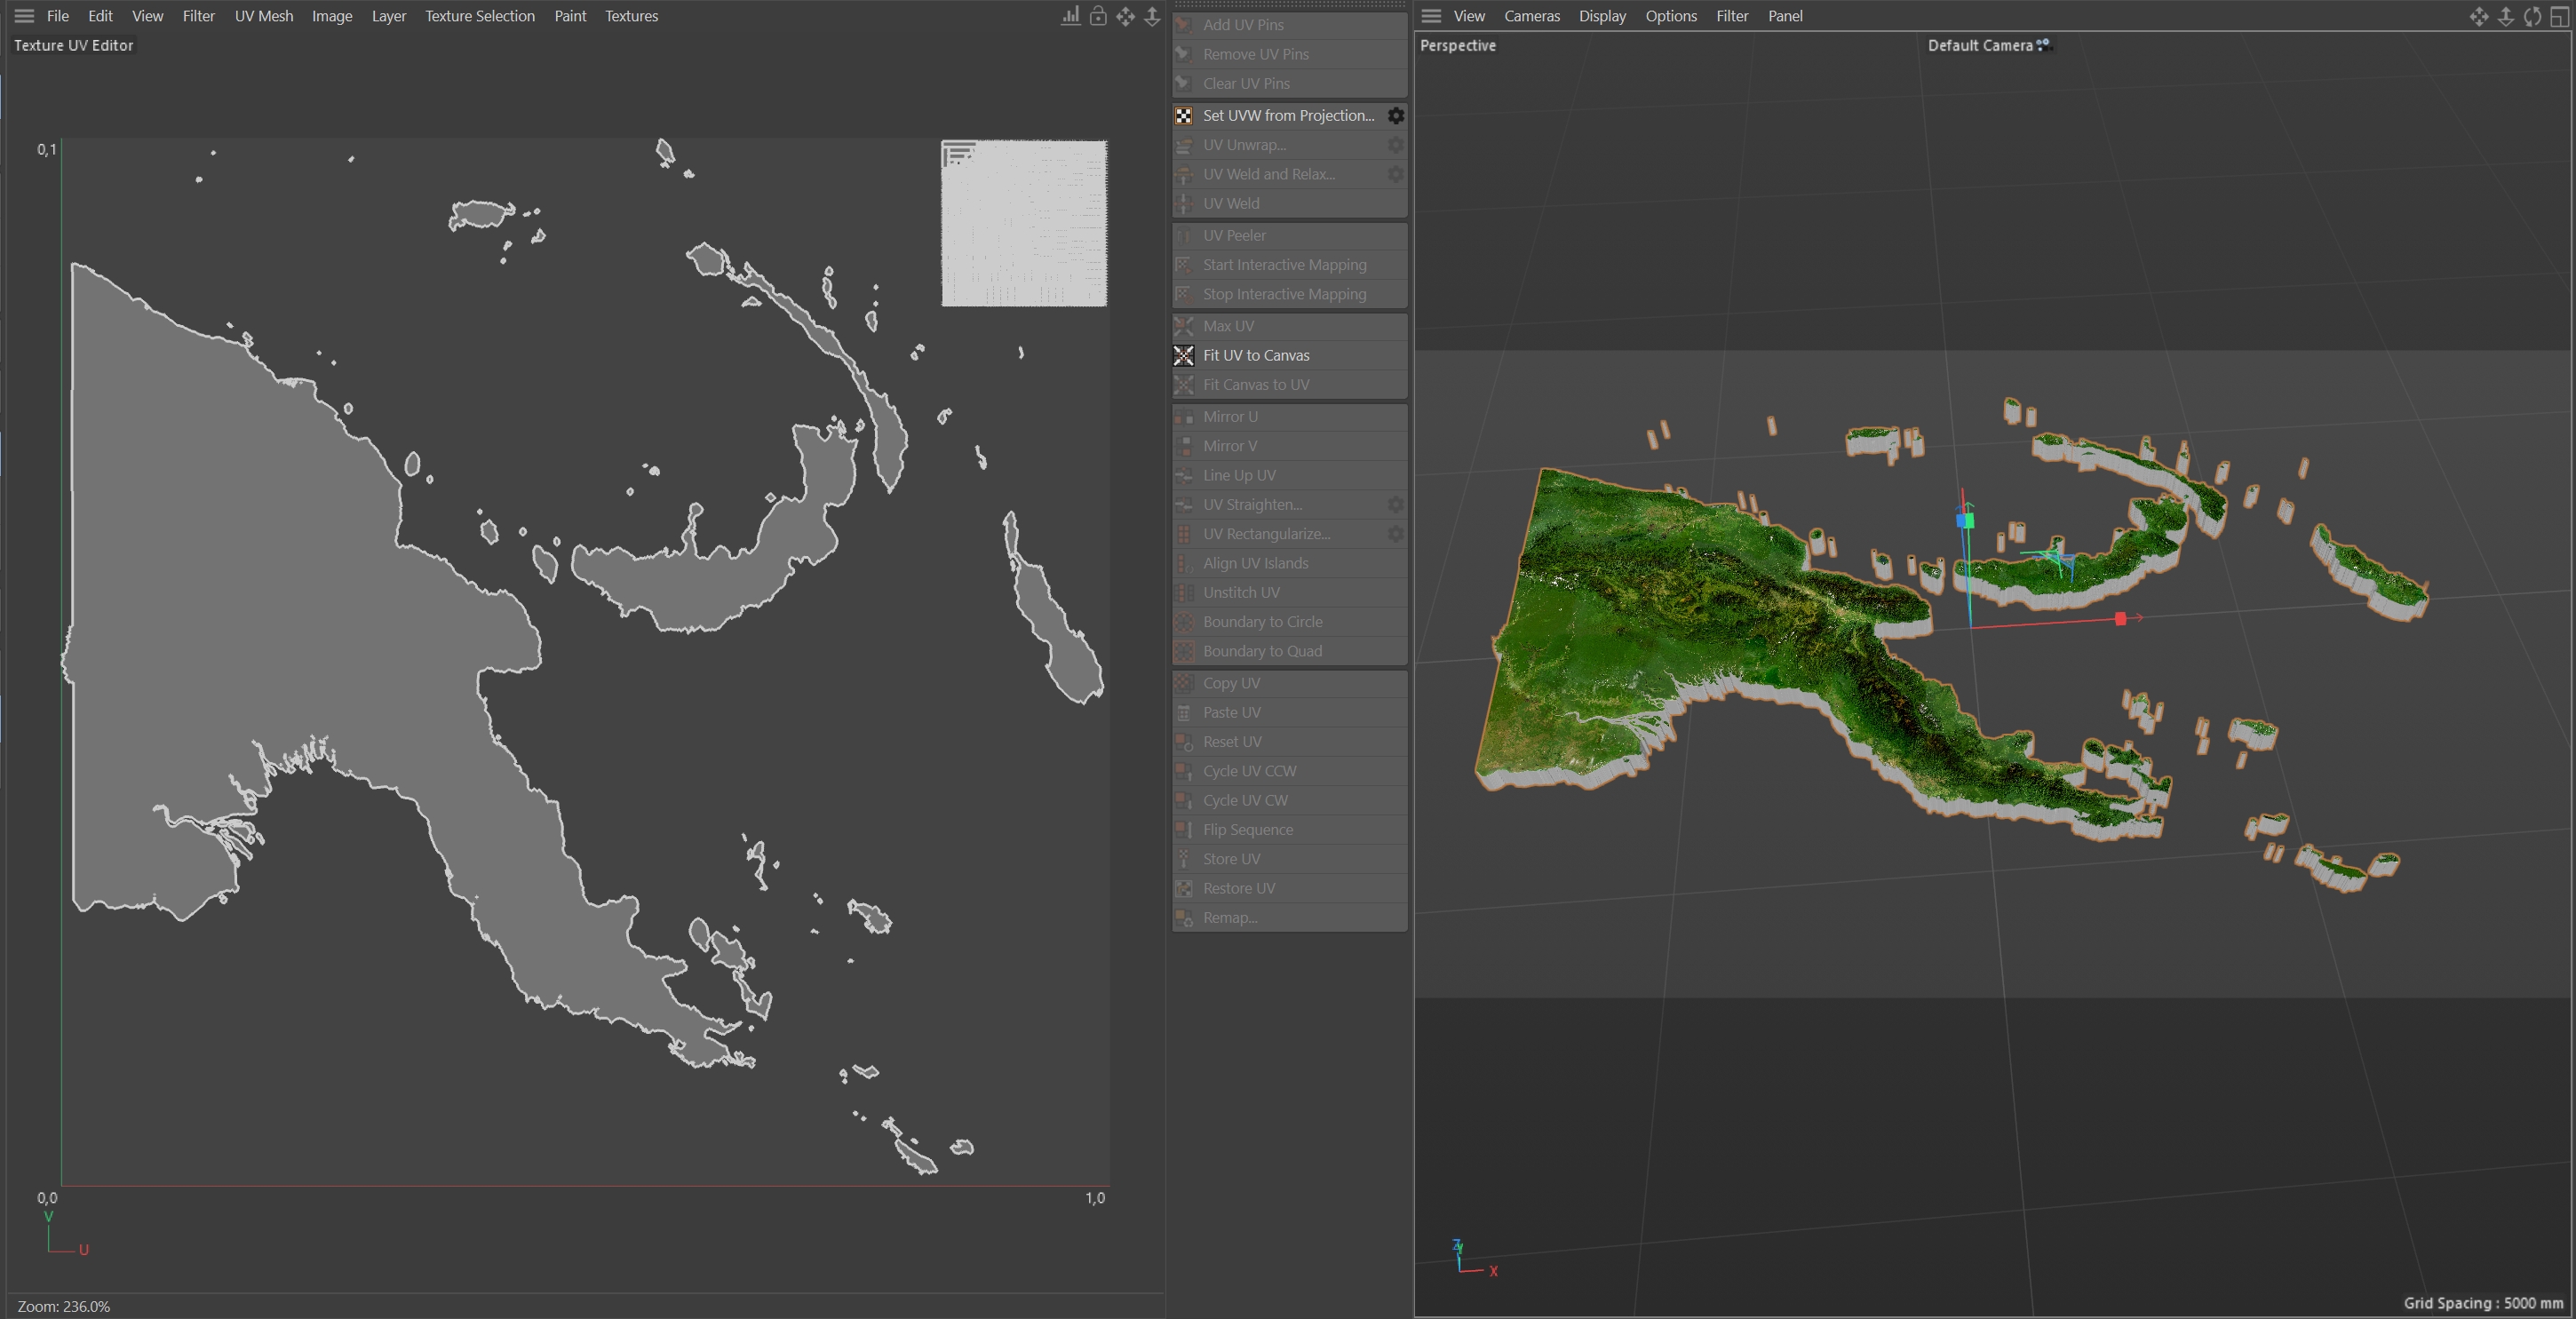Open Set UVW from Projection settings gear
Image resolution: width=2576 pixels, height=1319 pixels.
[x=1395, y=115]
